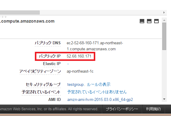Open ルールの表示 link
Viewport: 171px width, 116px height.
(99, 84)
